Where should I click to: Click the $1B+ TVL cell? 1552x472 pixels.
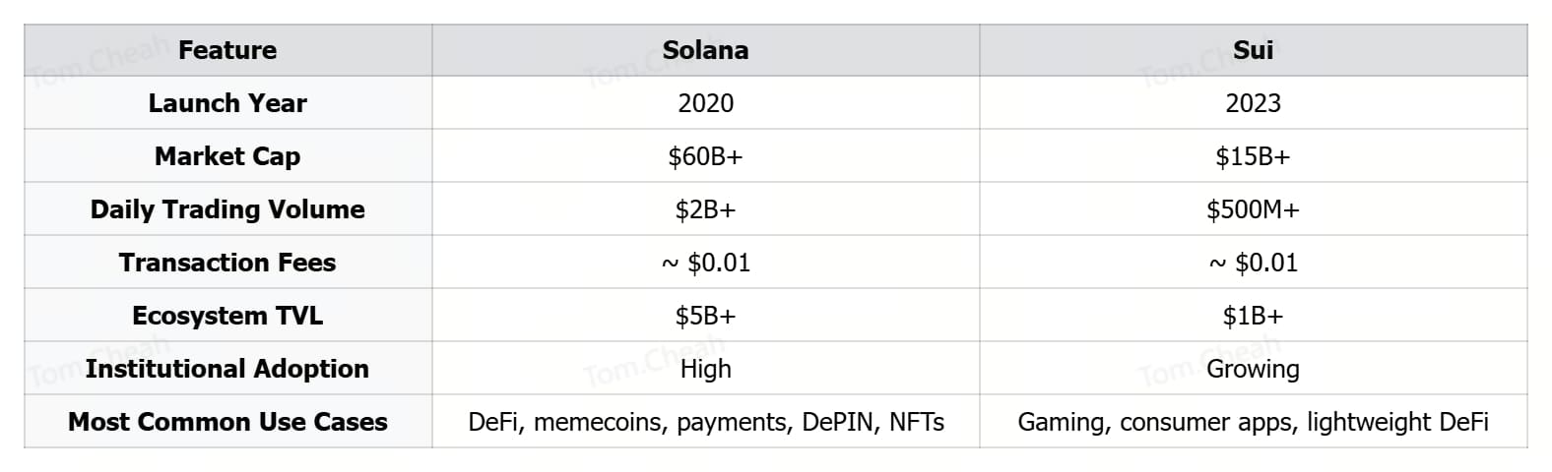[x=1253, y=316]
